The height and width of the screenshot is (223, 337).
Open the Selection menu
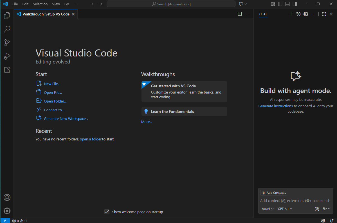point(40,4)
